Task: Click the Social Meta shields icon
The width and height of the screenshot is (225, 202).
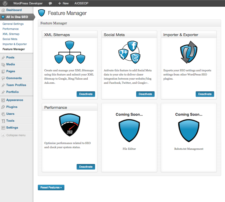Action: coord(129,52)
